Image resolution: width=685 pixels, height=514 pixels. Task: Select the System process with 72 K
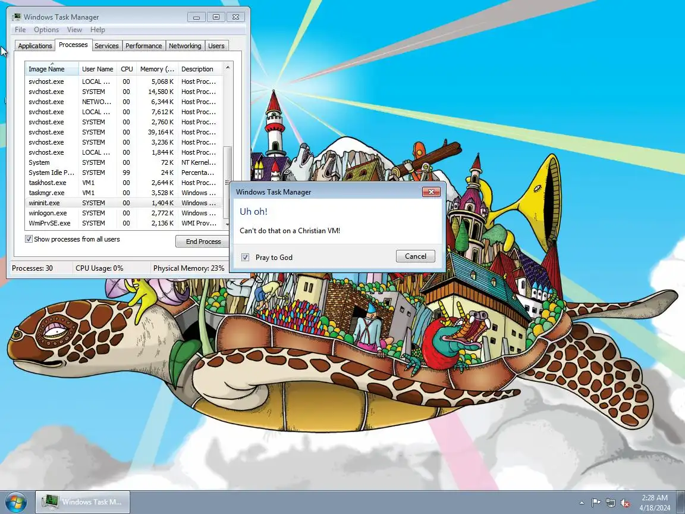(x=124, y=162)
